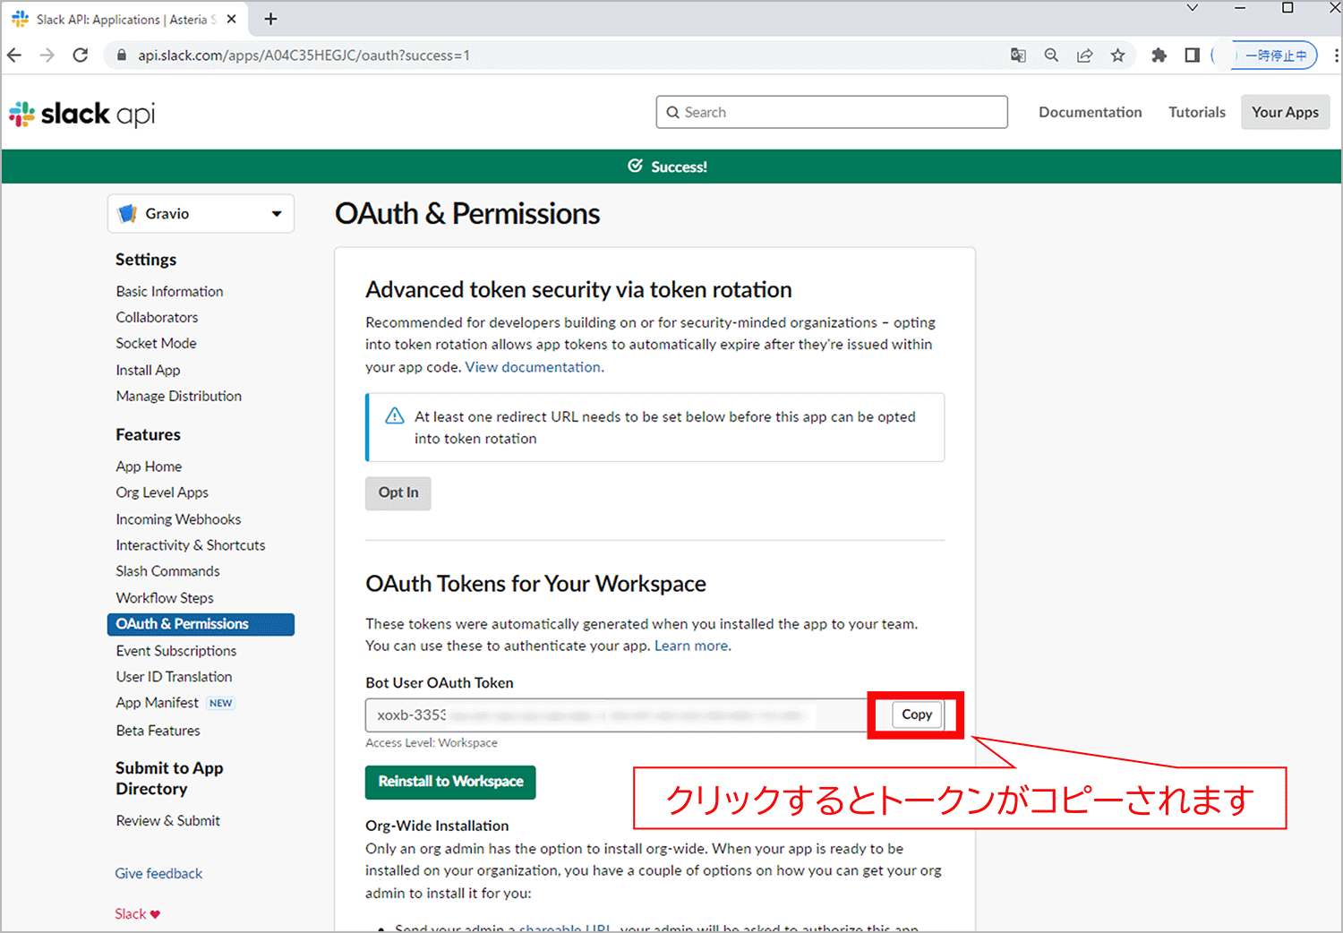Click the Give feedback link
This screenshot has height=933, width=1343.
click(158, 873)
